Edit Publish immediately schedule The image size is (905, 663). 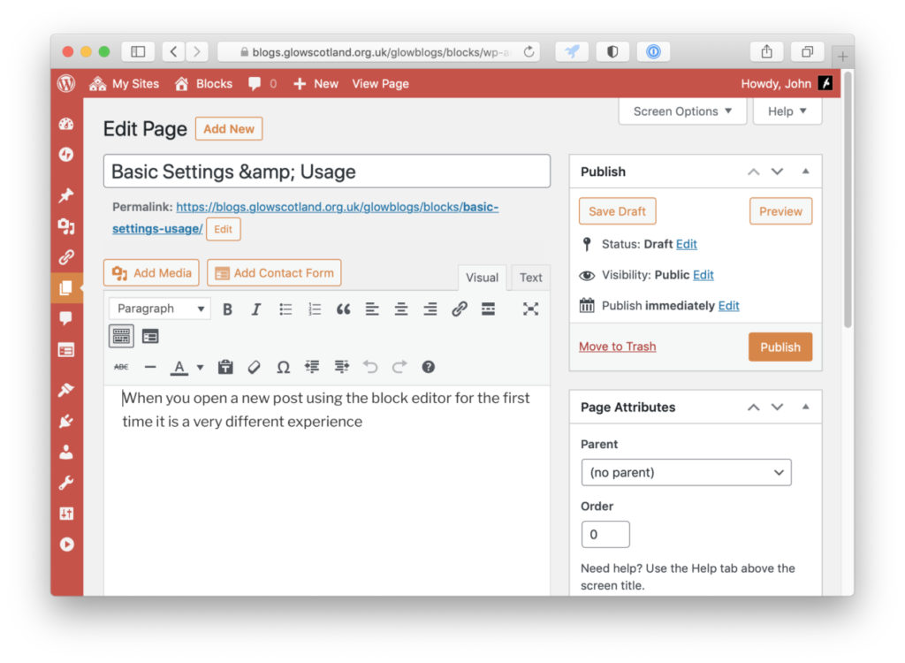point(728,306)
